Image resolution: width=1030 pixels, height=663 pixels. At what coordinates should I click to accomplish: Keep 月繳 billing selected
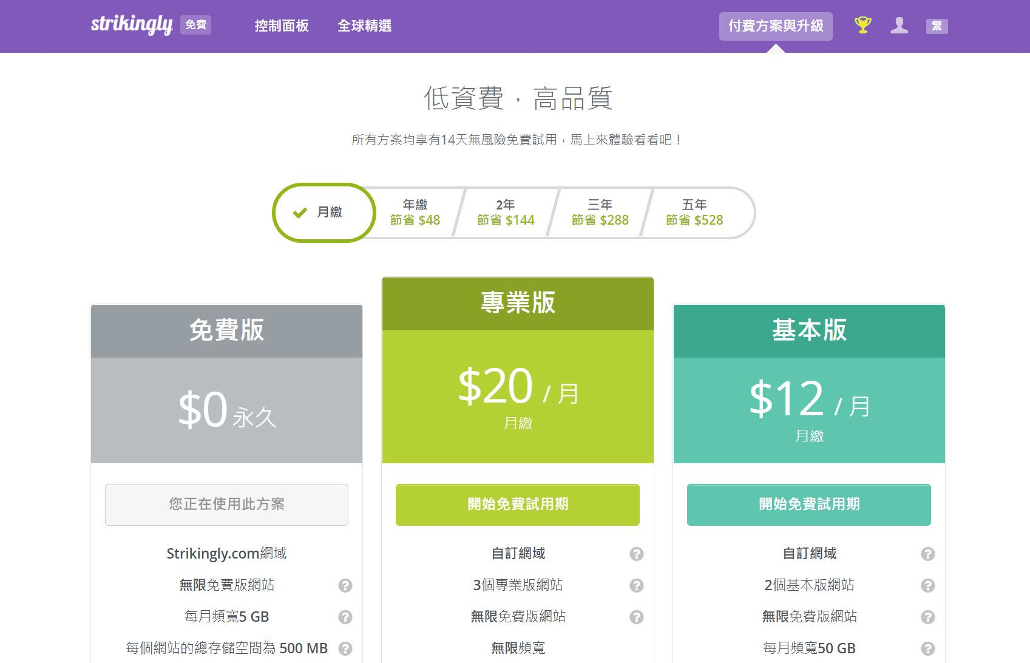(323, 212)
